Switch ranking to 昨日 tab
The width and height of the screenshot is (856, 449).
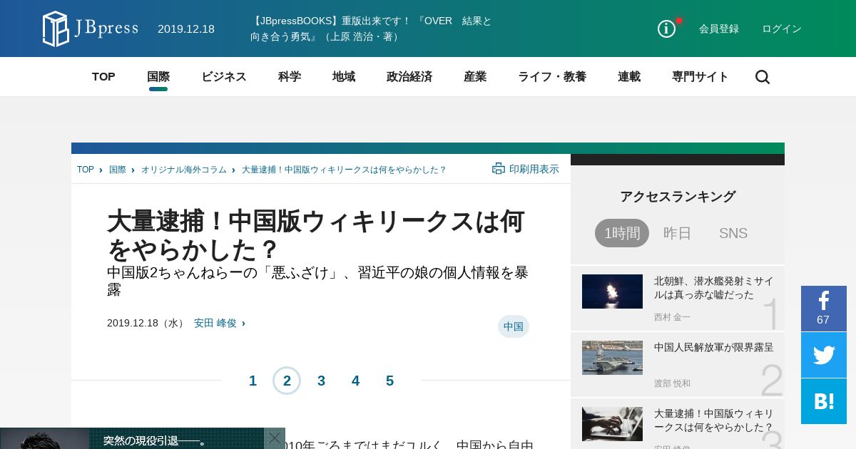tap(678, 233)
